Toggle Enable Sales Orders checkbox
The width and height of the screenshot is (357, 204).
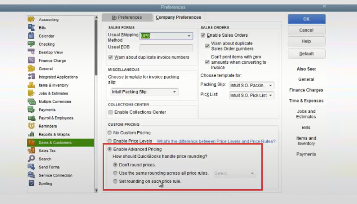tap(203, 36)
